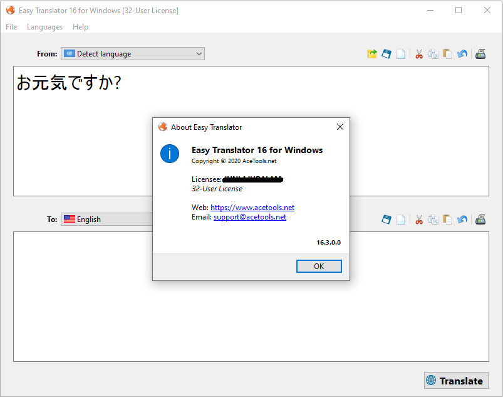Click the Print icon in source toolbar
This screenshot has height=397, width=503.
(480, 54)
